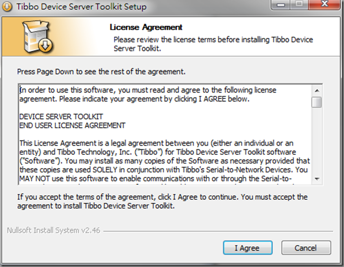Screen dimensions: 344x267
Task: Click the paragraph starting 'This License Agreement is'
Action: (x=164, y=161)
